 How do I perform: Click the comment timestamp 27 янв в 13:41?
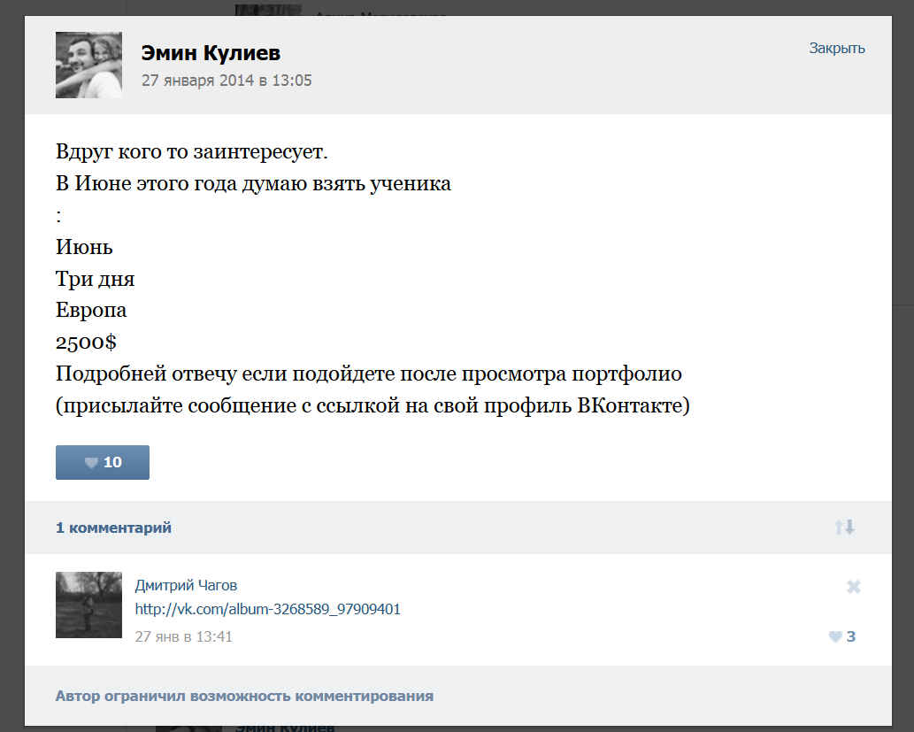[183, 636]
